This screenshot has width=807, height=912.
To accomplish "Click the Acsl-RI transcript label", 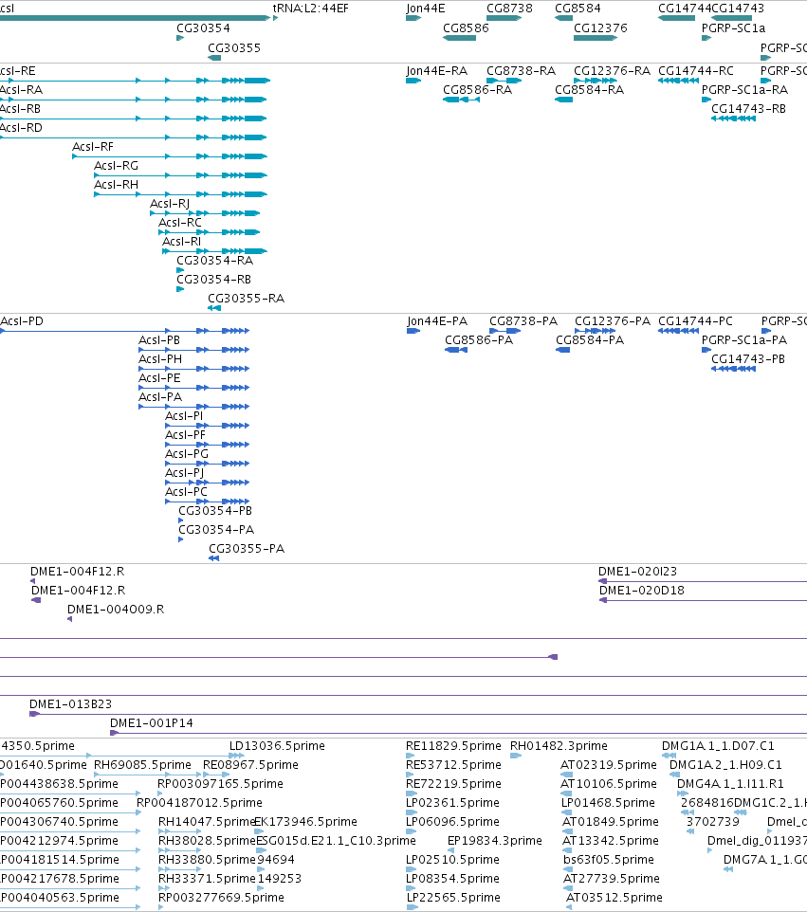I will click(181, 242).
